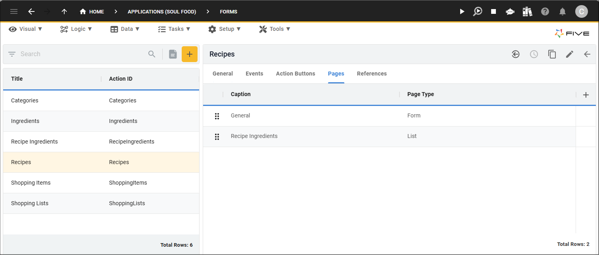Image resolution: width=599 pixels, height=255 pixels.
Task: Open the Tools dropdown menu
Action: (x=275, y=29)
